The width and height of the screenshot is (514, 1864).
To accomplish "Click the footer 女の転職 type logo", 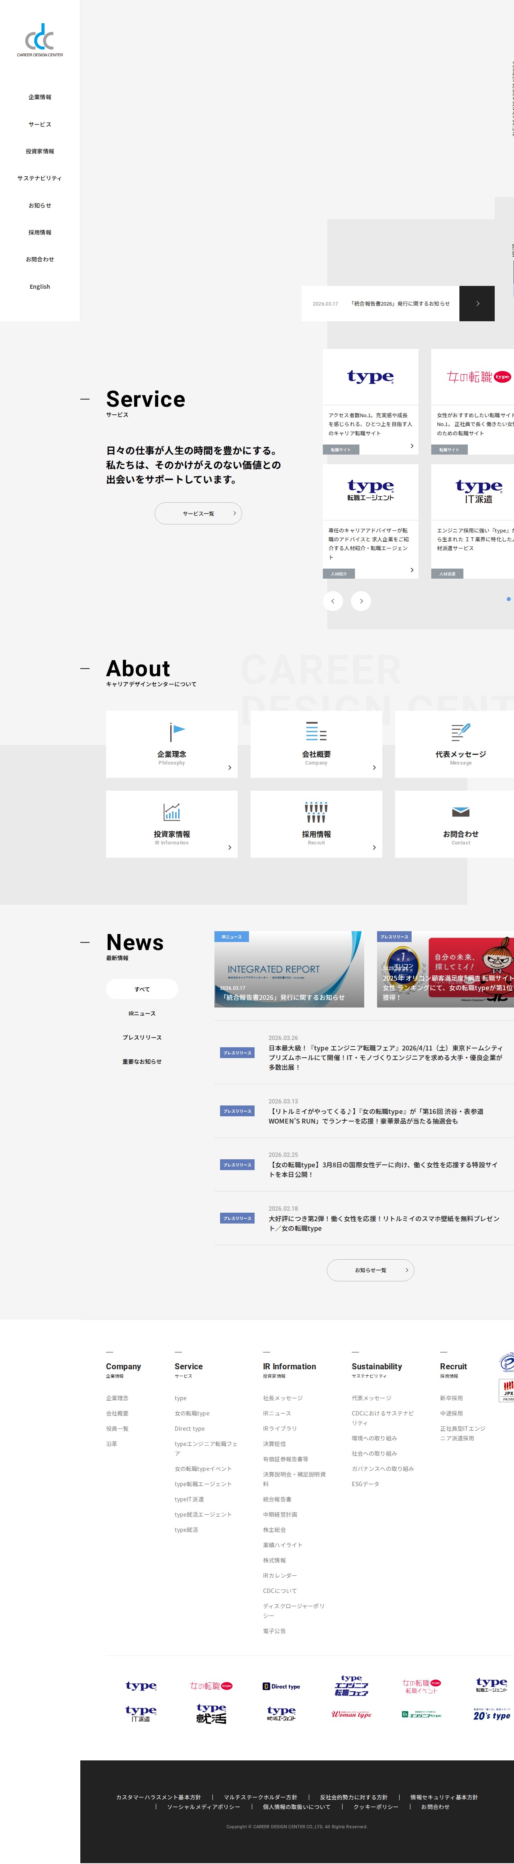I will click(x=211, y=1686).
